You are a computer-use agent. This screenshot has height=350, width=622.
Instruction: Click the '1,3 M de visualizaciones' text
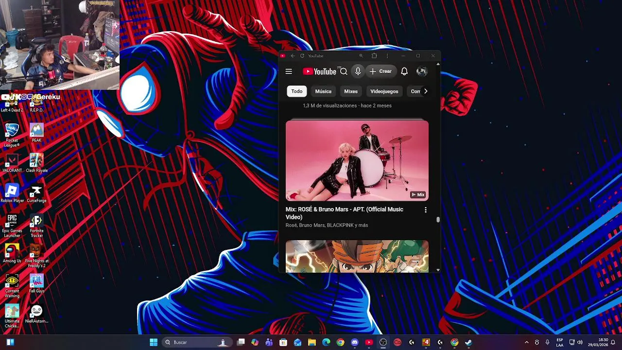point(329,105)
